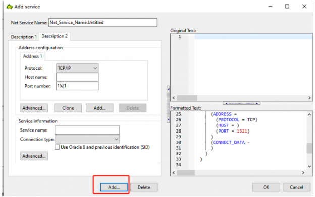Click the Original Text horizontal scrollbar thumb

(187, 98)
